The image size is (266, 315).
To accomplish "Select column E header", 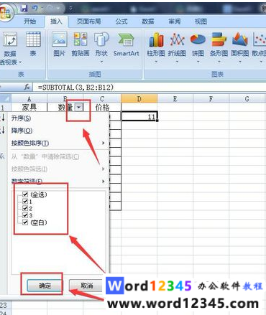I will tap(175, 98).
